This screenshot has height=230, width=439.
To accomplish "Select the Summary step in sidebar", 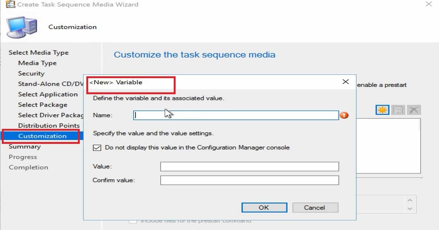I will click(25, 146).
